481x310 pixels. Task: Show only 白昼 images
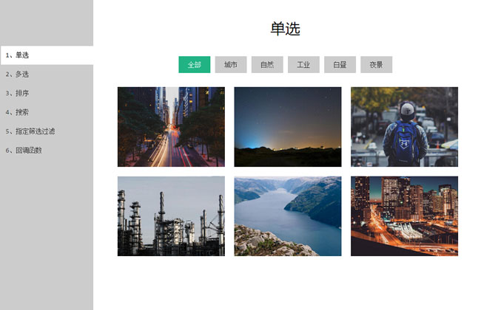click(340, 64)
